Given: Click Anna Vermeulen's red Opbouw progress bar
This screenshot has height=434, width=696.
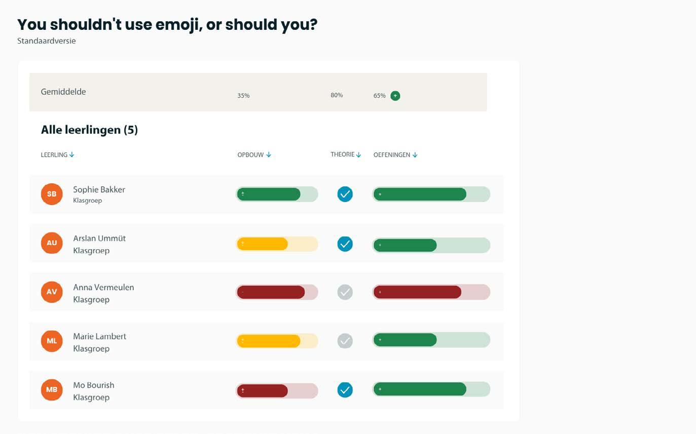Looking at the screenshot, I should pyautogui.click(x=276, y=292).
